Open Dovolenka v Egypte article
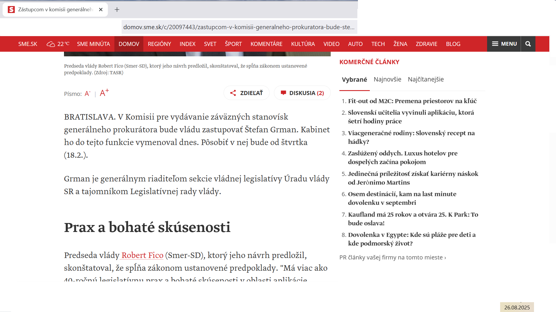 (412, 239)
